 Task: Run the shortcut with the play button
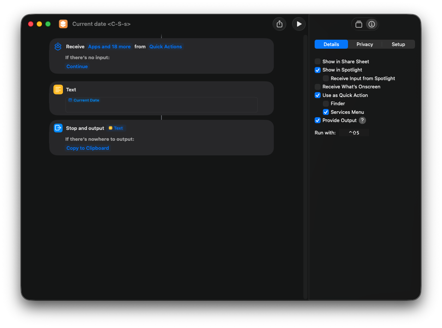(299, 24)
